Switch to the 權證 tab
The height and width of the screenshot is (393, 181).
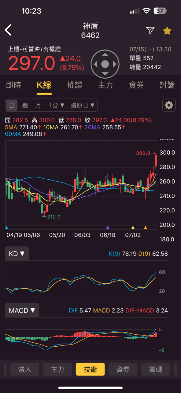click(75, 85)
